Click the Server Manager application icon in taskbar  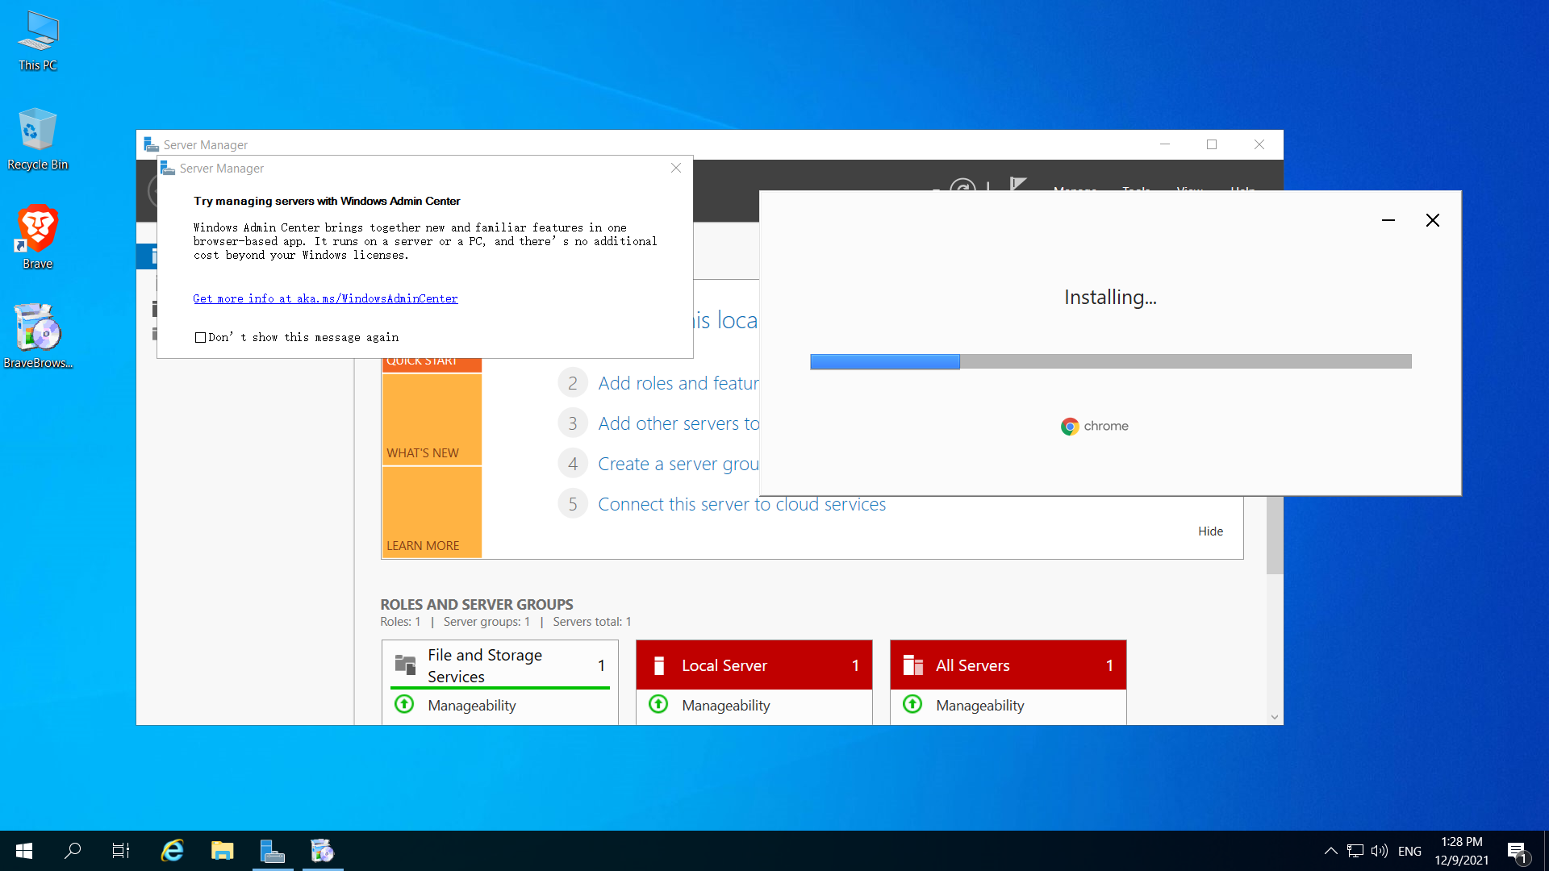point(273,851)
